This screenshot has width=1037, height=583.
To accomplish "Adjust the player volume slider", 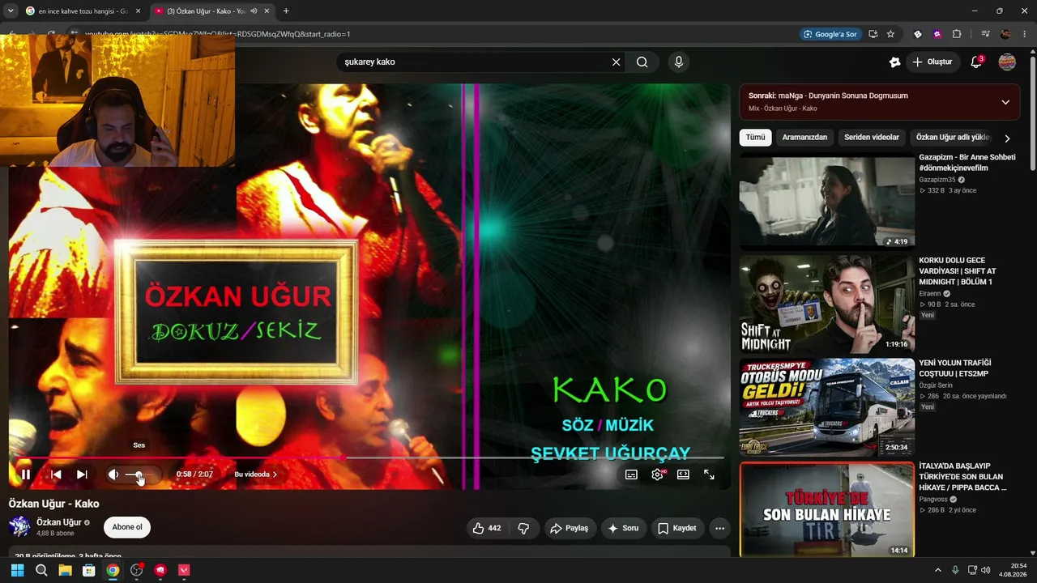I will click(139, 474).
